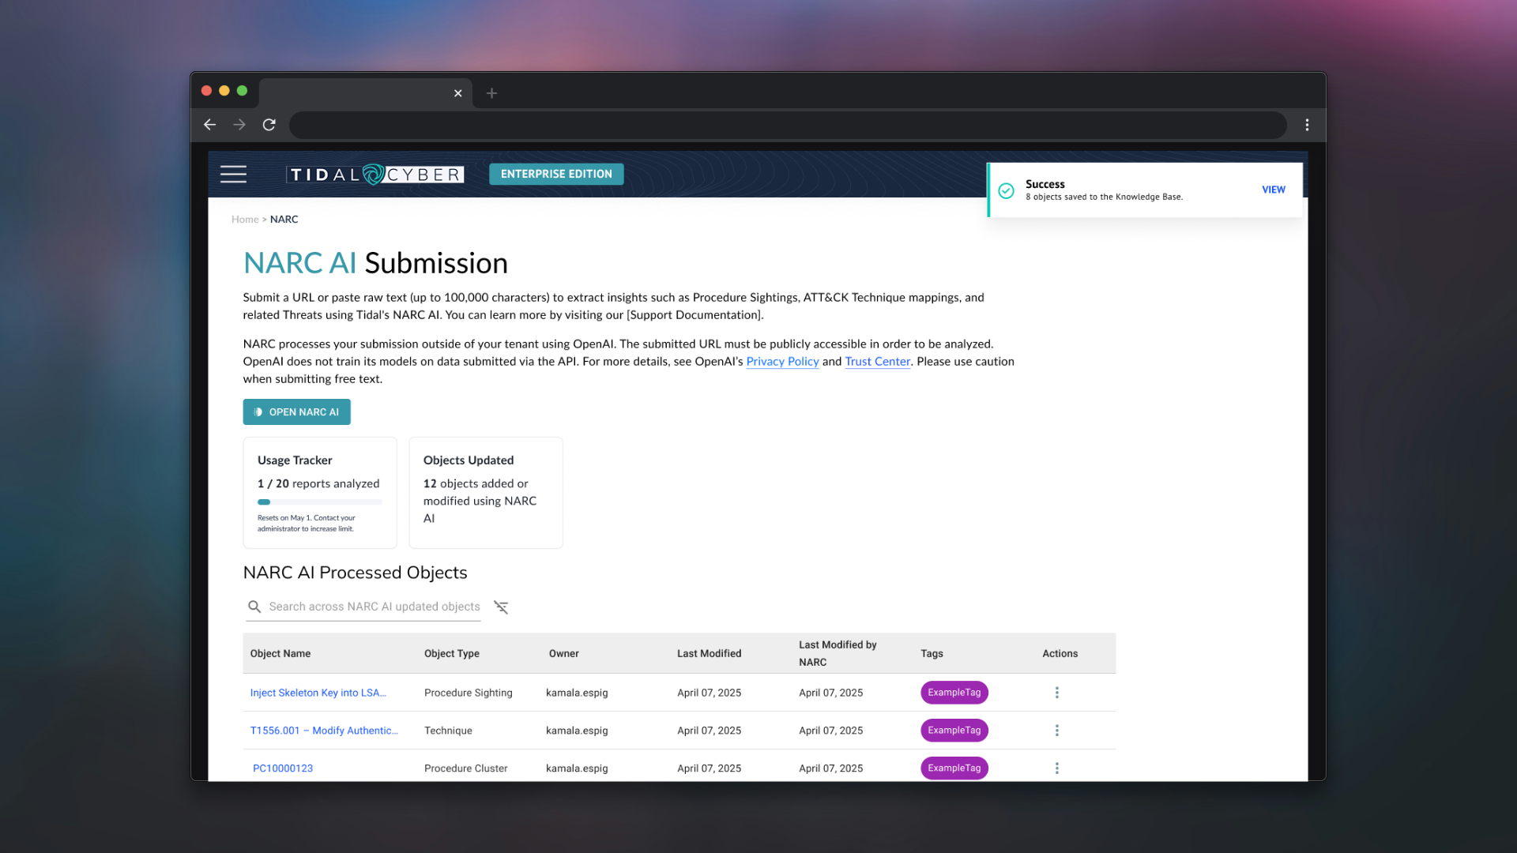
Task: Open actions menu for T1556.001 technique row
Action: coord(1056,731)
